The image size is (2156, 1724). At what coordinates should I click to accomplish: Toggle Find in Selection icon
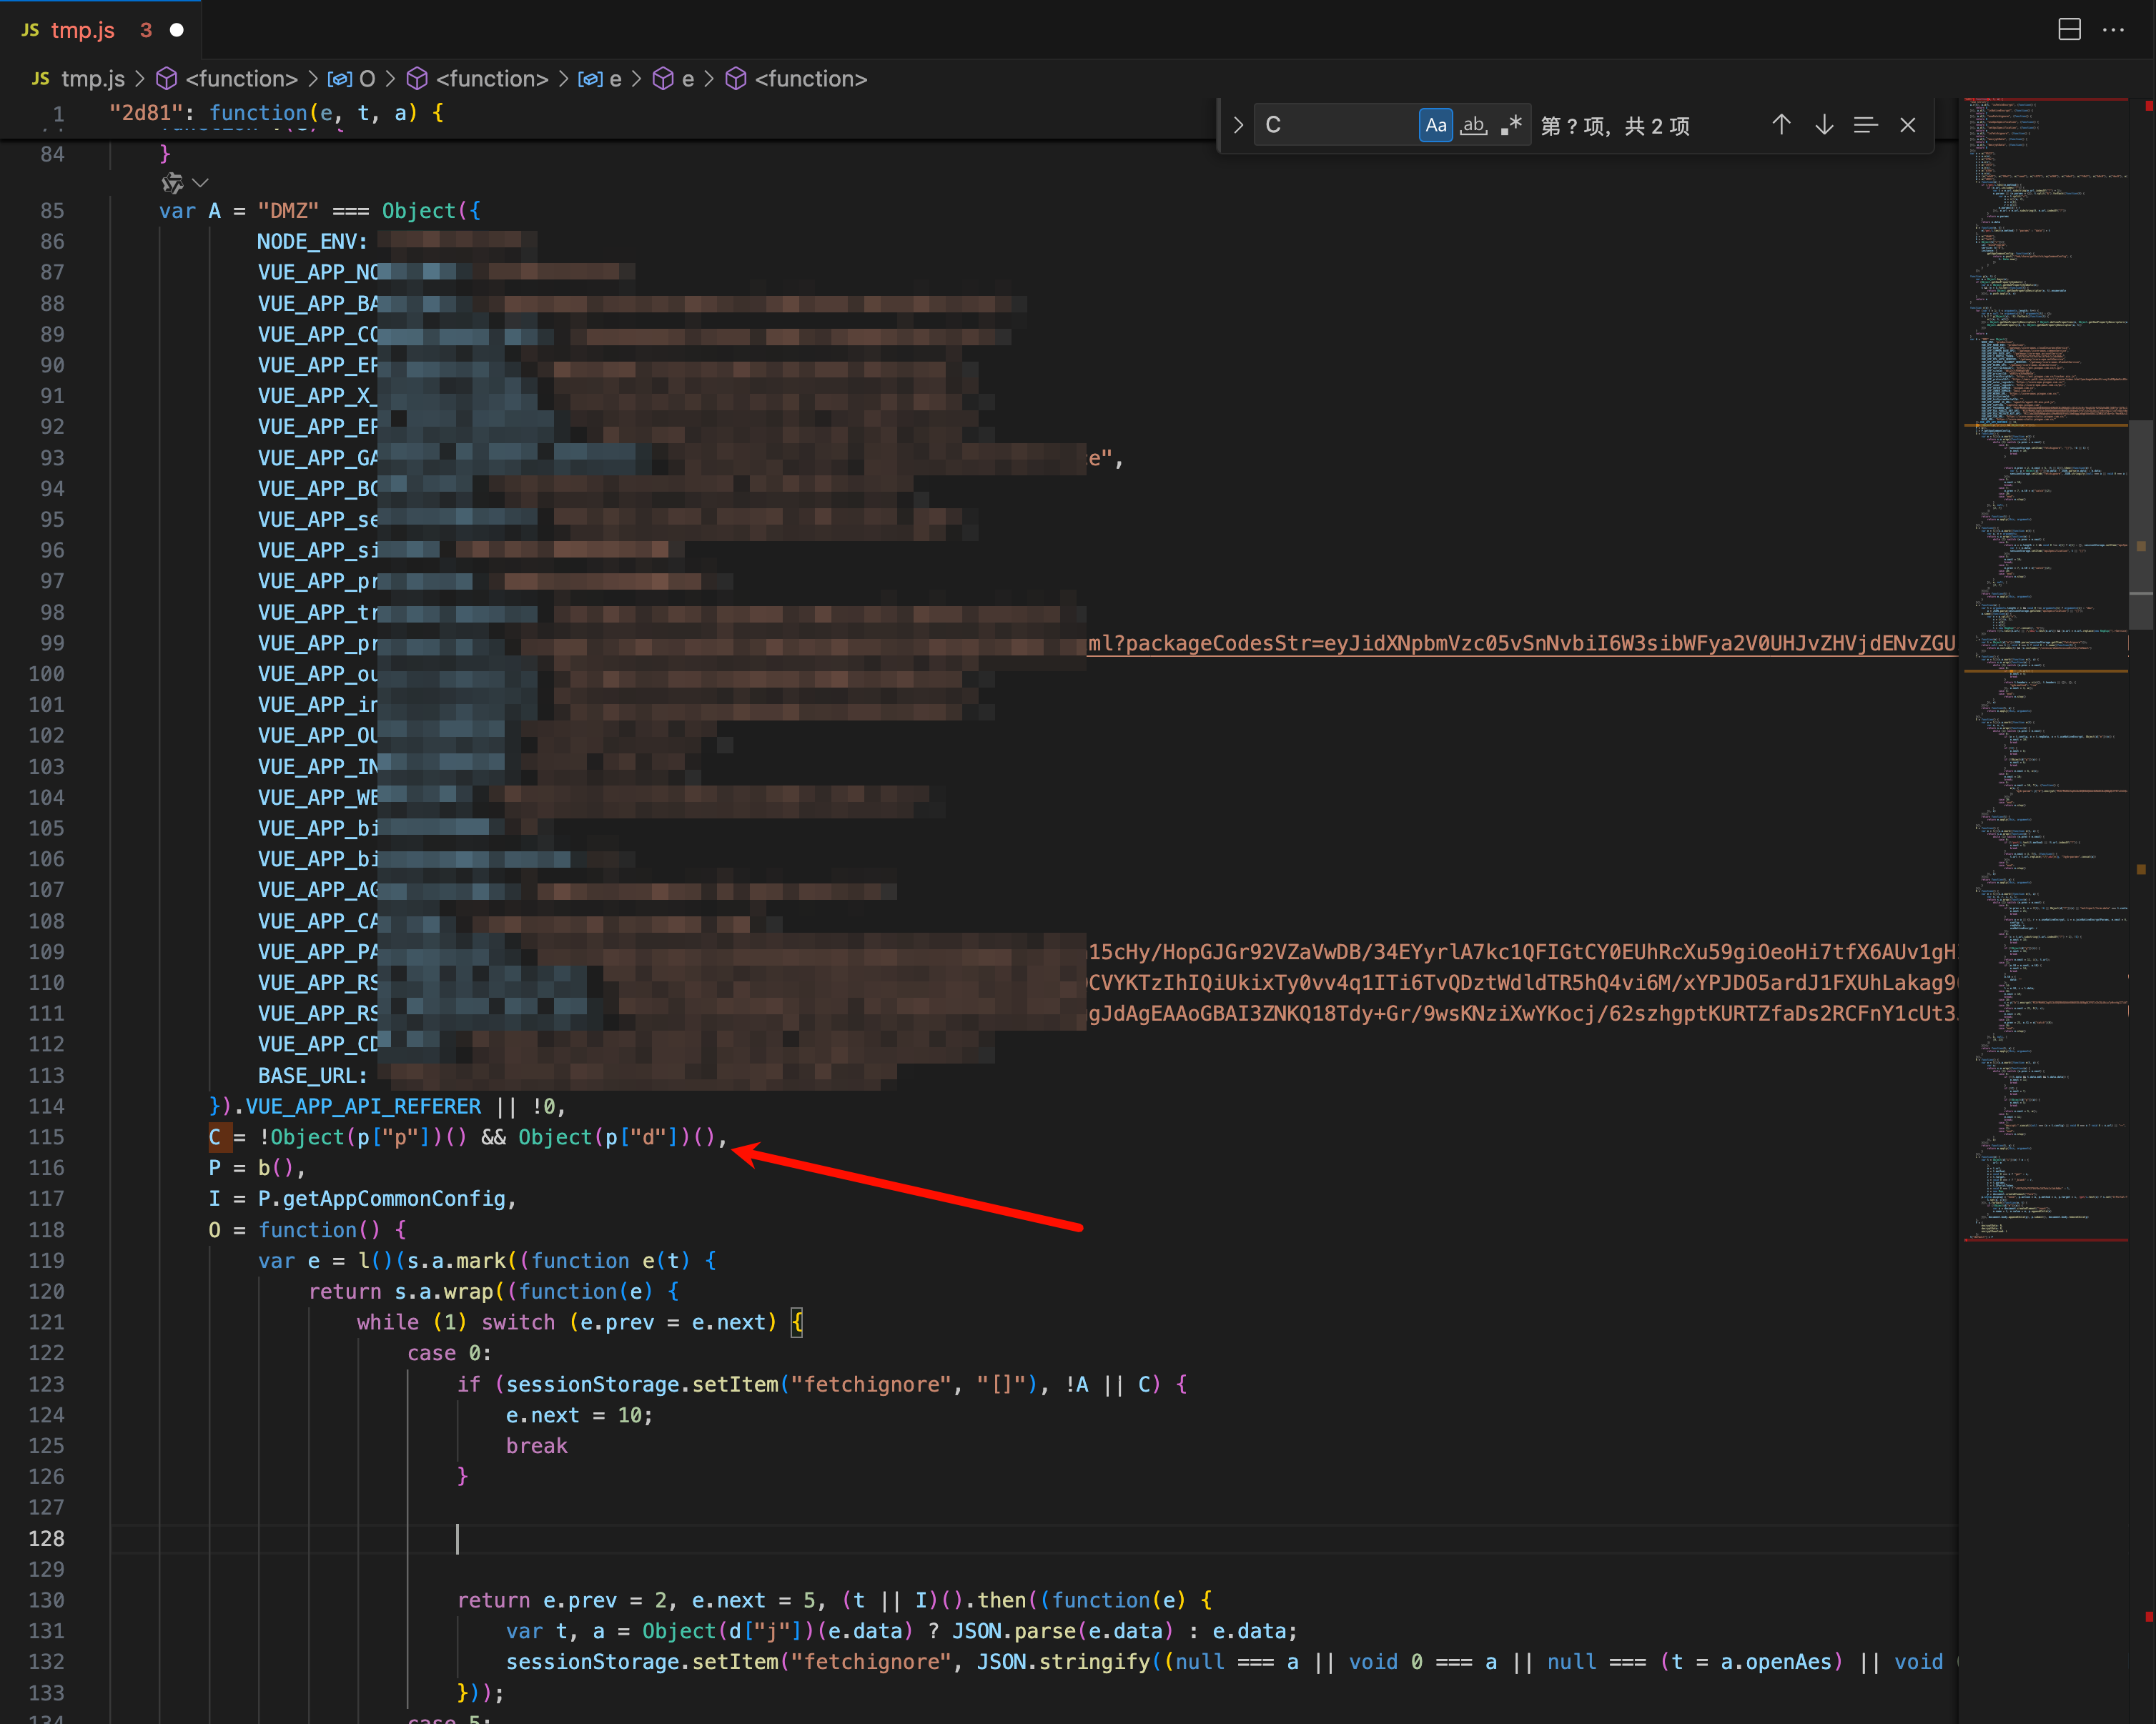tap(1865, 125)
